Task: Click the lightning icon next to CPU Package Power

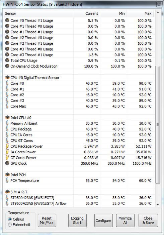Action: [x=7, y=146]
